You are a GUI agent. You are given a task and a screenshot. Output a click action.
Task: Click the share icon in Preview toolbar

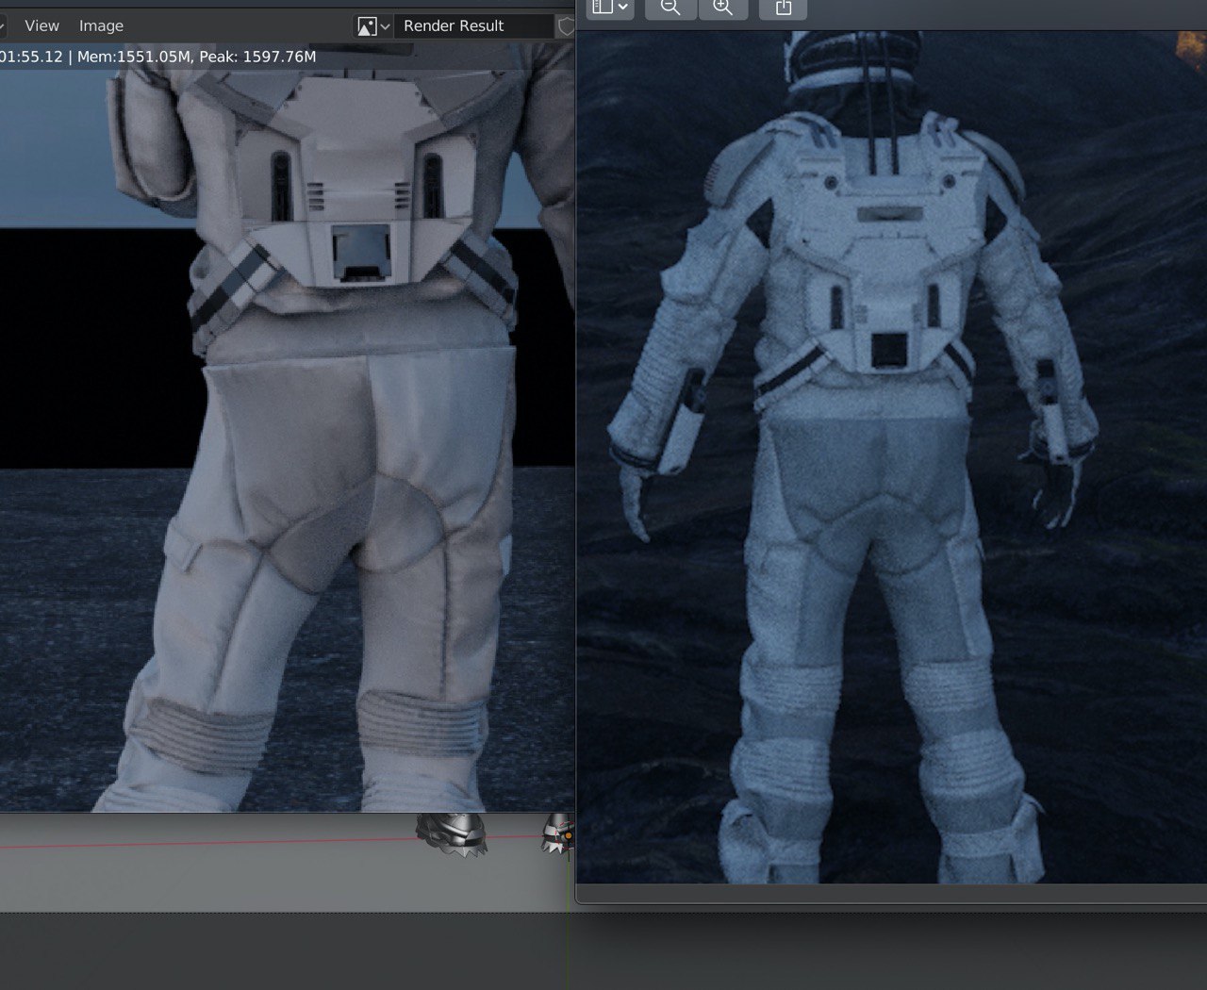[783, 8]
